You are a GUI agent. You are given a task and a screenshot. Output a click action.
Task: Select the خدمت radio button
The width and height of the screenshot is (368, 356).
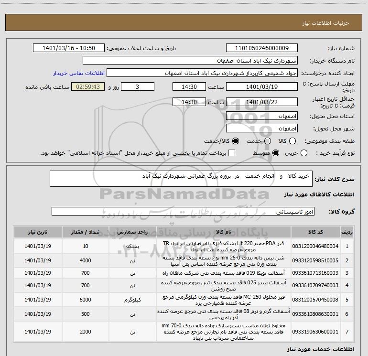point(268,141)
